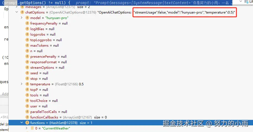Click the field icon next to logitBias
Viewport: 253px width, 132px height.
pos(27,29)
